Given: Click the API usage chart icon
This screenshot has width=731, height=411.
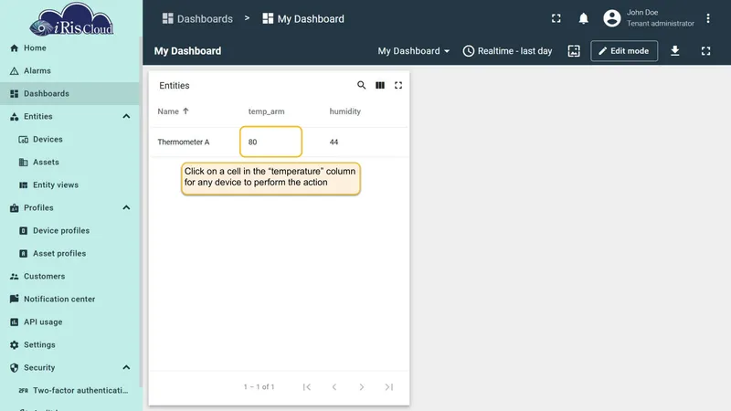Looking at the screenshot, I should 14,322.
